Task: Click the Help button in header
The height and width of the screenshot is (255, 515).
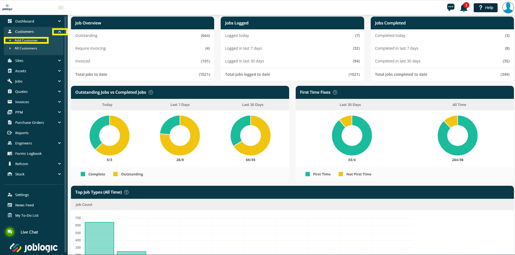Action: [485, 8]
